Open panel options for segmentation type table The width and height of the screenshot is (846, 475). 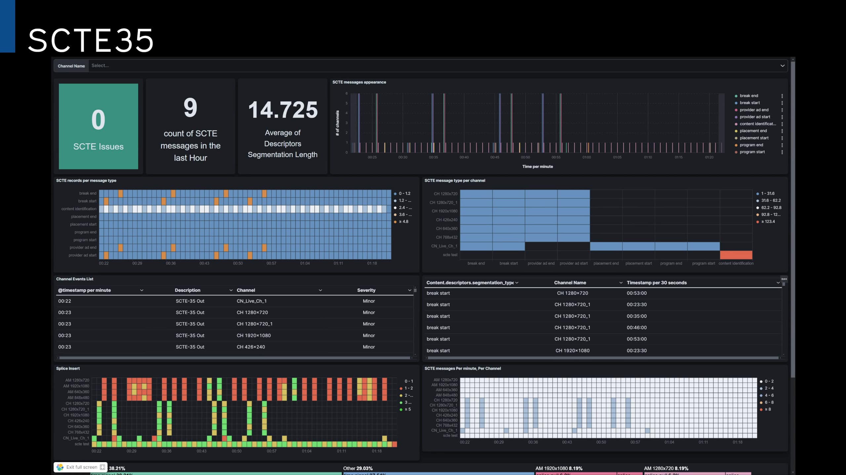tap(784, 279)
